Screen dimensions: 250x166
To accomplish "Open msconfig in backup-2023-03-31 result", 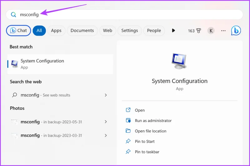I will pyautogui.click(x=60, y=135).
